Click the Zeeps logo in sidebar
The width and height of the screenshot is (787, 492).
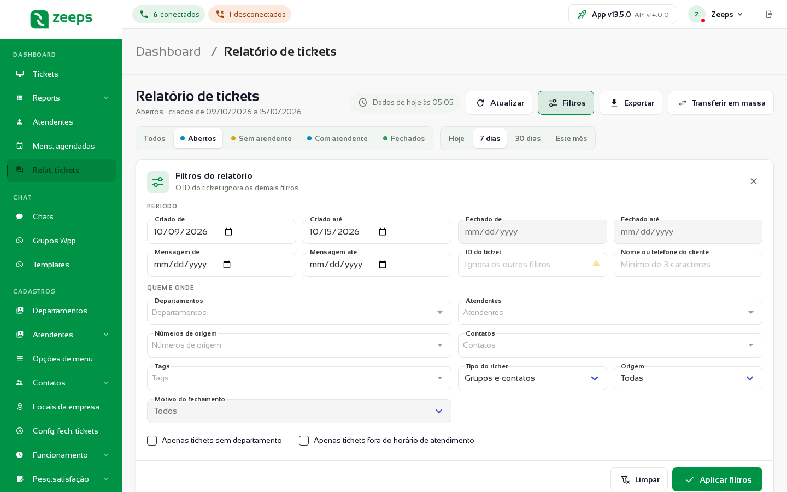pyautogui.click(x=61, y=19)
